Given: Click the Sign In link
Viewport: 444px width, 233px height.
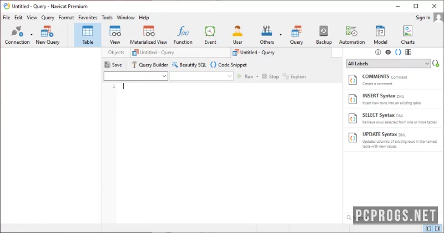Looking at the screenshot, I should pyautogui.click(x=423, y=18).
